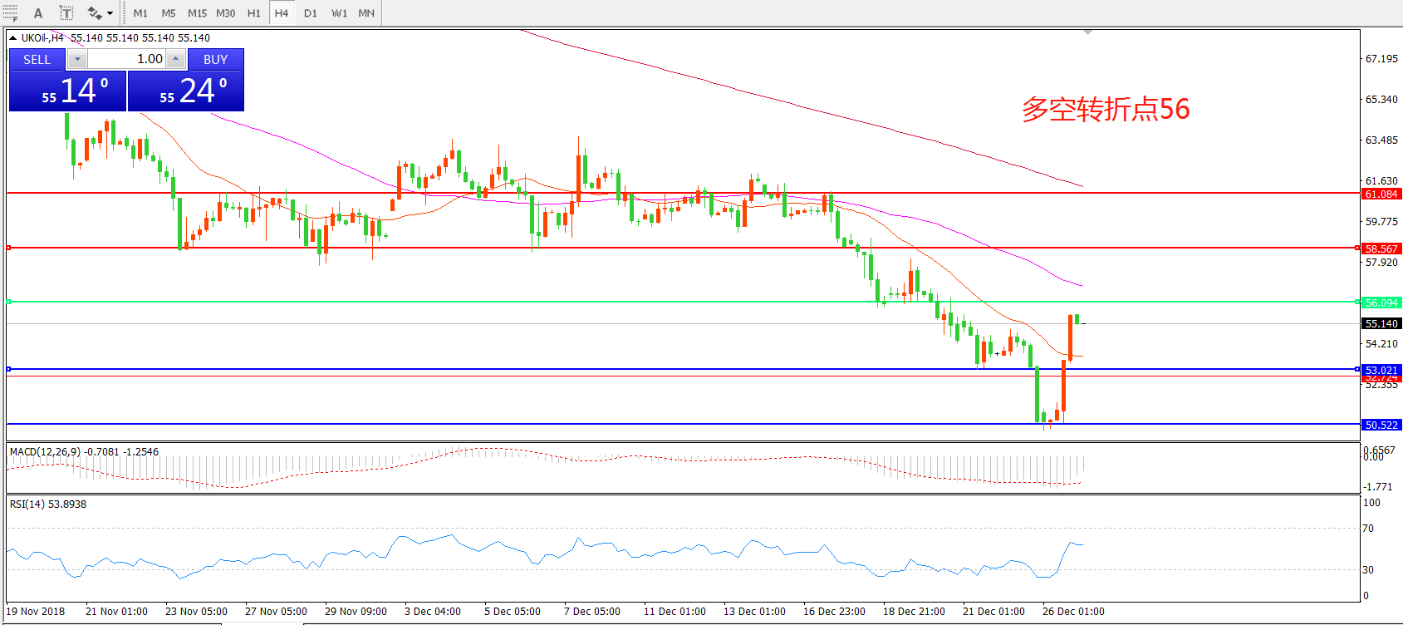Switch to D1 timeframe
The image size is (1403, 625).
[310, 13]
